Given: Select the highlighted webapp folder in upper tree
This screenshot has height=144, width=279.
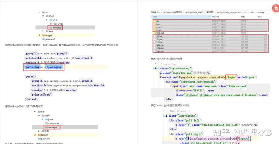Looking at the screenshot, I should pyautogui.click(x=55, y=28).
